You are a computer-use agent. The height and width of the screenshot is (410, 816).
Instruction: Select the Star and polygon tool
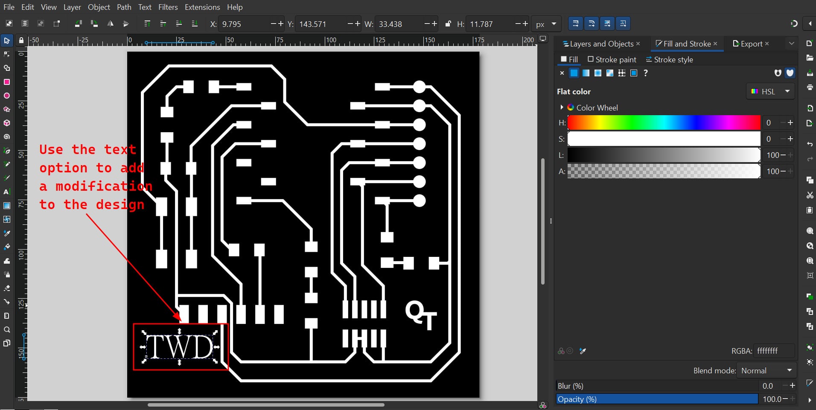[x=7, y=109]
